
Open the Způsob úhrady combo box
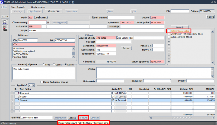pos(106,38)
